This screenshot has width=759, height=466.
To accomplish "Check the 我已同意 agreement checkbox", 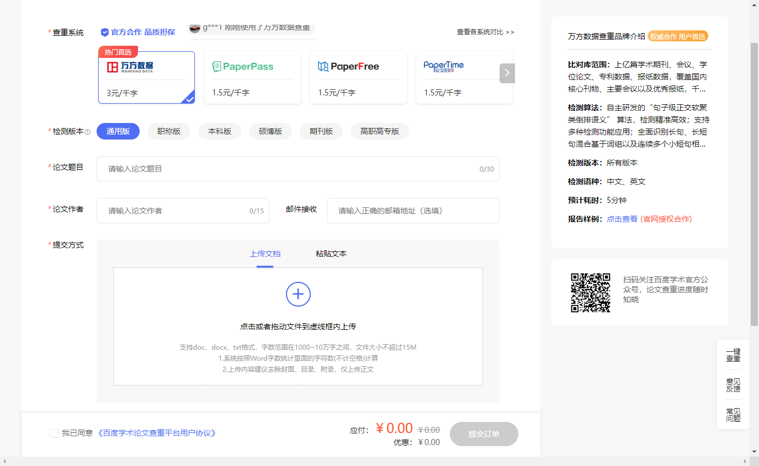I will pyautogui.click(x=54, y=433).
